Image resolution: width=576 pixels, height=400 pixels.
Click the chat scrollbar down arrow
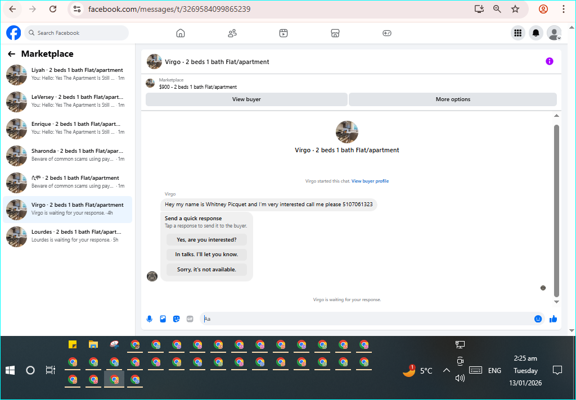pos(556,302)
